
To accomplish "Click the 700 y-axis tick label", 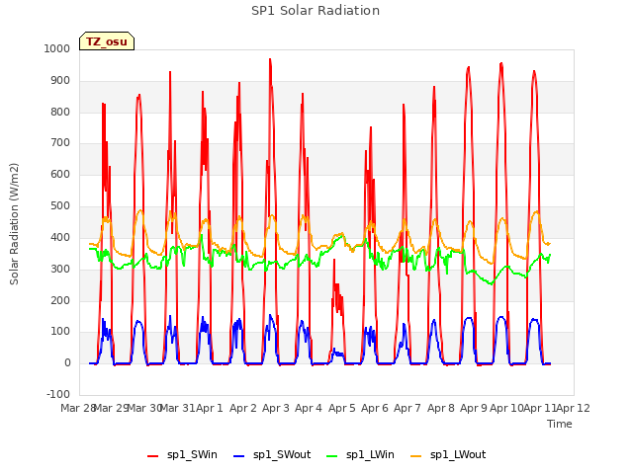I will coord(60,143).
